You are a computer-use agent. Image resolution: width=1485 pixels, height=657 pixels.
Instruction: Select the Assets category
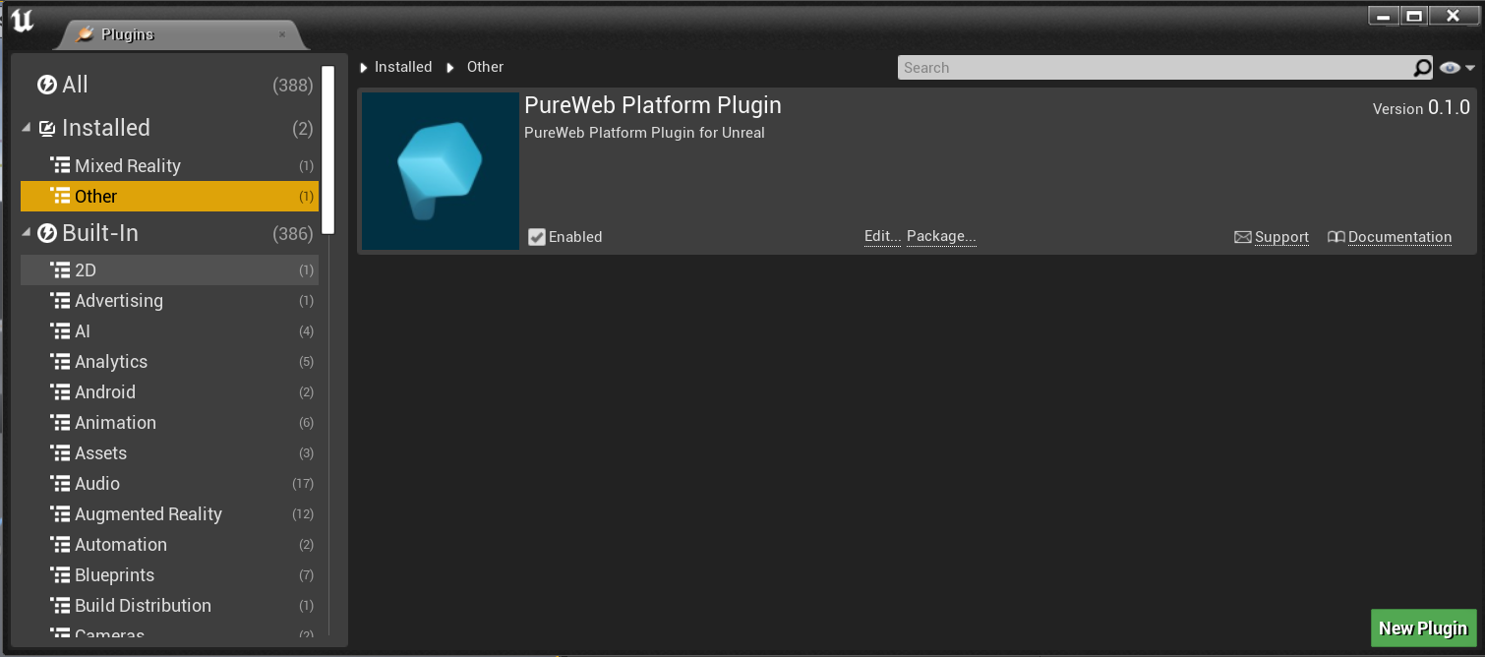pos(169,452)
